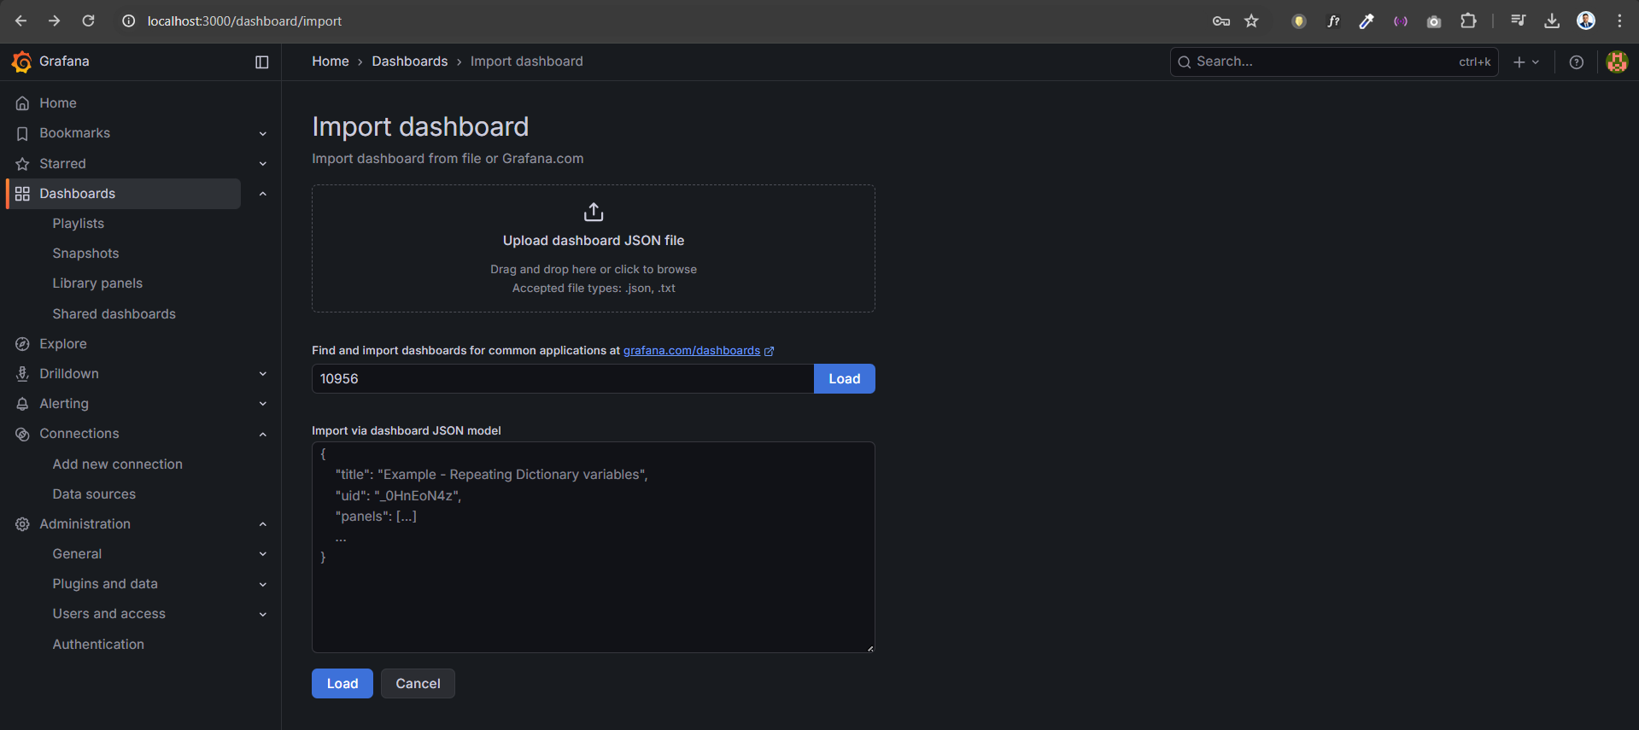This screenshot has height=730, width=1639.
Task: Click the browser address bar URL
Action: pos(244,21)
